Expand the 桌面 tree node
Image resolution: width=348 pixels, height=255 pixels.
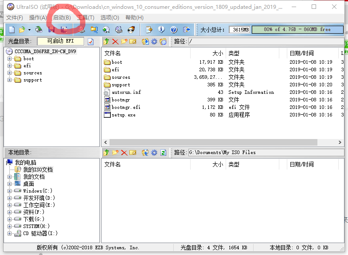10,184
